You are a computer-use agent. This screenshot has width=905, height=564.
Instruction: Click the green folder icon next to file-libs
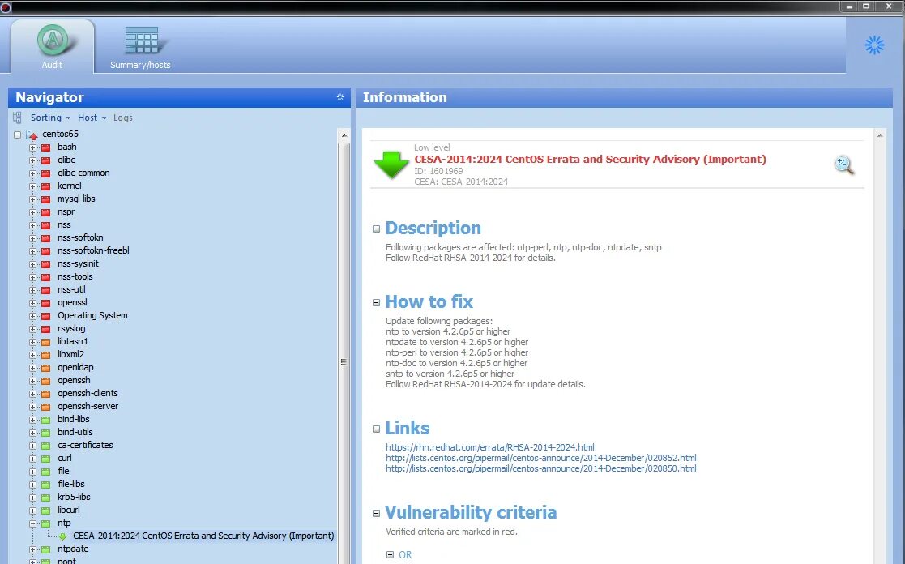pos(45,485)
